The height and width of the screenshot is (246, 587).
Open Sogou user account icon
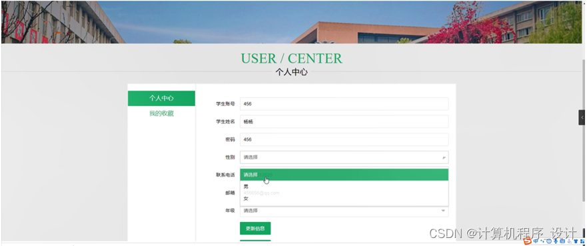[570, 241]
